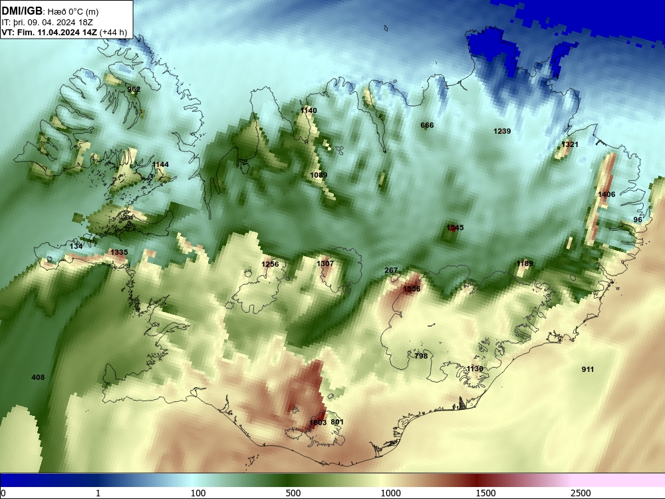
Task: Click the 1 label on the color scale
Action: point(98,493)
